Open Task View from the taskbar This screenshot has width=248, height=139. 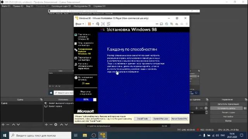76,136
